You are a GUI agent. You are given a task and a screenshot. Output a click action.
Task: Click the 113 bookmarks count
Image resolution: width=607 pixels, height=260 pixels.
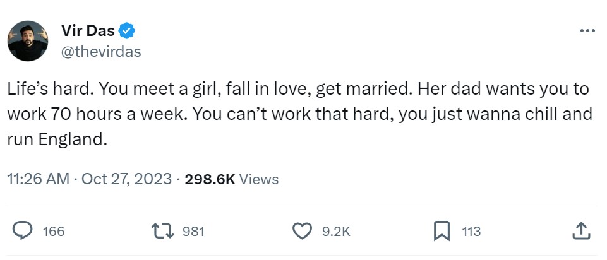pyautogui.click(x=471, y=232)
